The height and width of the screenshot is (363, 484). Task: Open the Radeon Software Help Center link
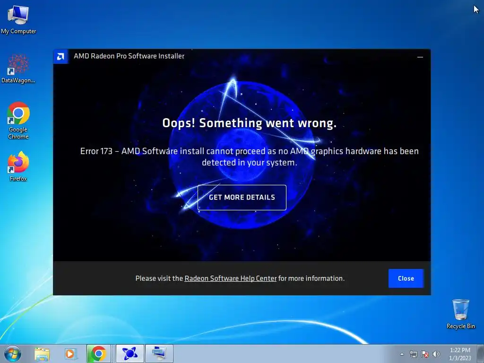point(230,278)
